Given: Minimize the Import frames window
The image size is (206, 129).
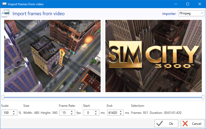Looking at the screenshot, I should pos(176,4).
